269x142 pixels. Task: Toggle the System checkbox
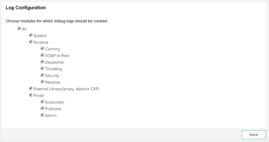pos(31,35)
